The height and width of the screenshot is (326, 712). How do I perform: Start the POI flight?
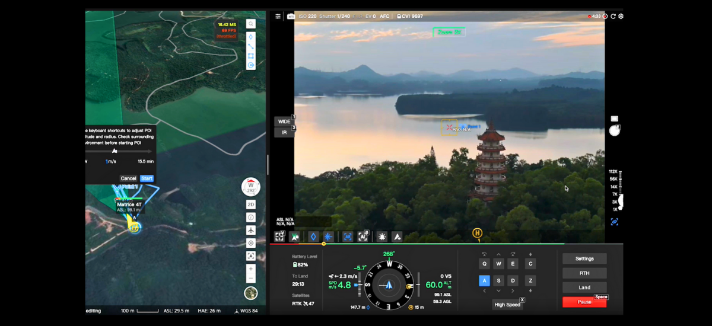(147, 178)
